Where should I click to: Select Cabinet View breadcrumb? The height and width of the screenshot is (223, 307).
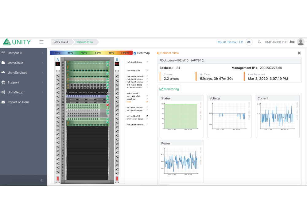pos(85,42)
